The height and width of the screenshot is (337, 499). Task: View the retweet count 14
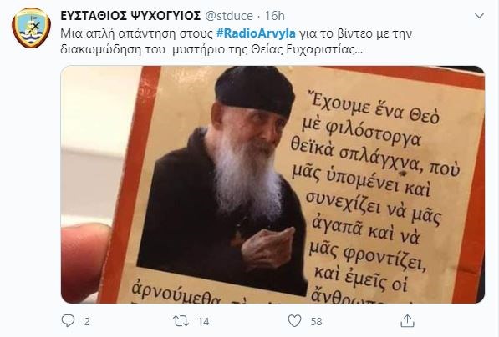point(203,322)
